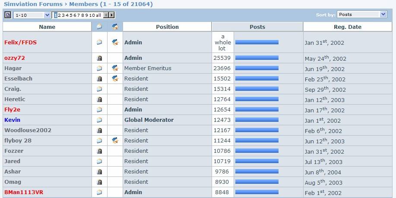Click the blue posts bar for Omag

tap(257, 182)
